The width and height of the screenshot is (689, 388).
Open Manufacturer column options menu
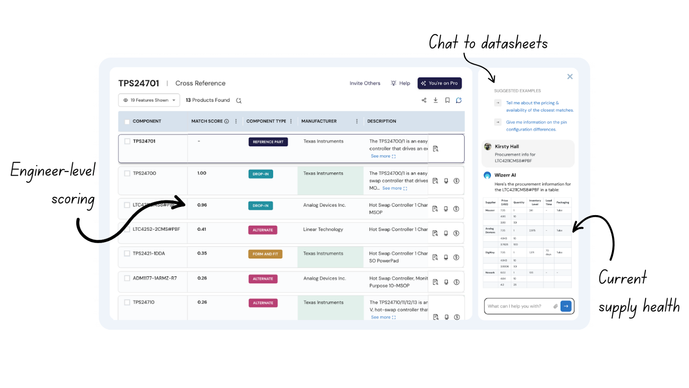coord(357,122)
